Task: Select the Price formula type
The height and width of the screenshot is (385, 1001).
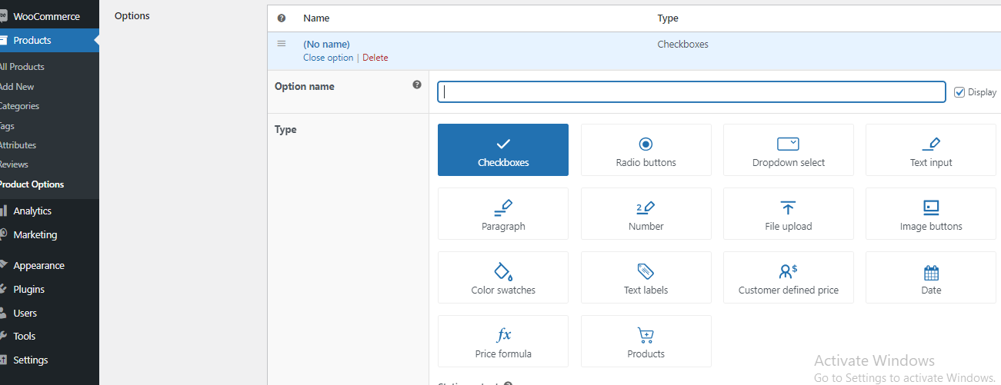Action: (x=502, y=341)
